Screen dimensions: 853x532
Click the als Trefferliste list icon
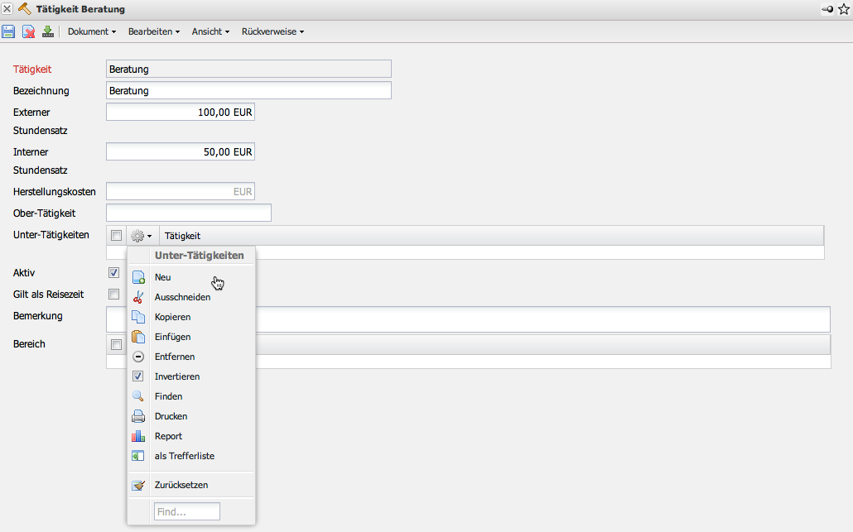138,456
